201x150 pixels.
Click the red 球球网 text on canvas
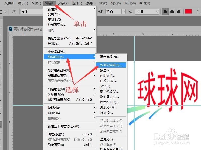pos(167,90)
